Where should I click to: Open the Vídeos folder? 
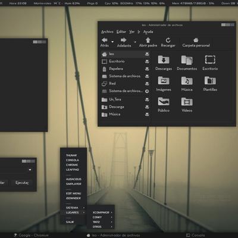coord(187,105)
